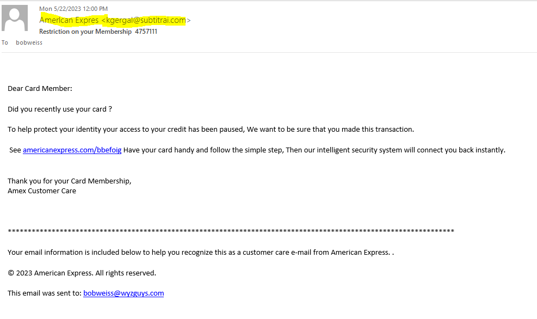This screenshot has height=319, width=537.
Task: Click the "© 2023 American Express" copyright line
Action: click(82, 273)
